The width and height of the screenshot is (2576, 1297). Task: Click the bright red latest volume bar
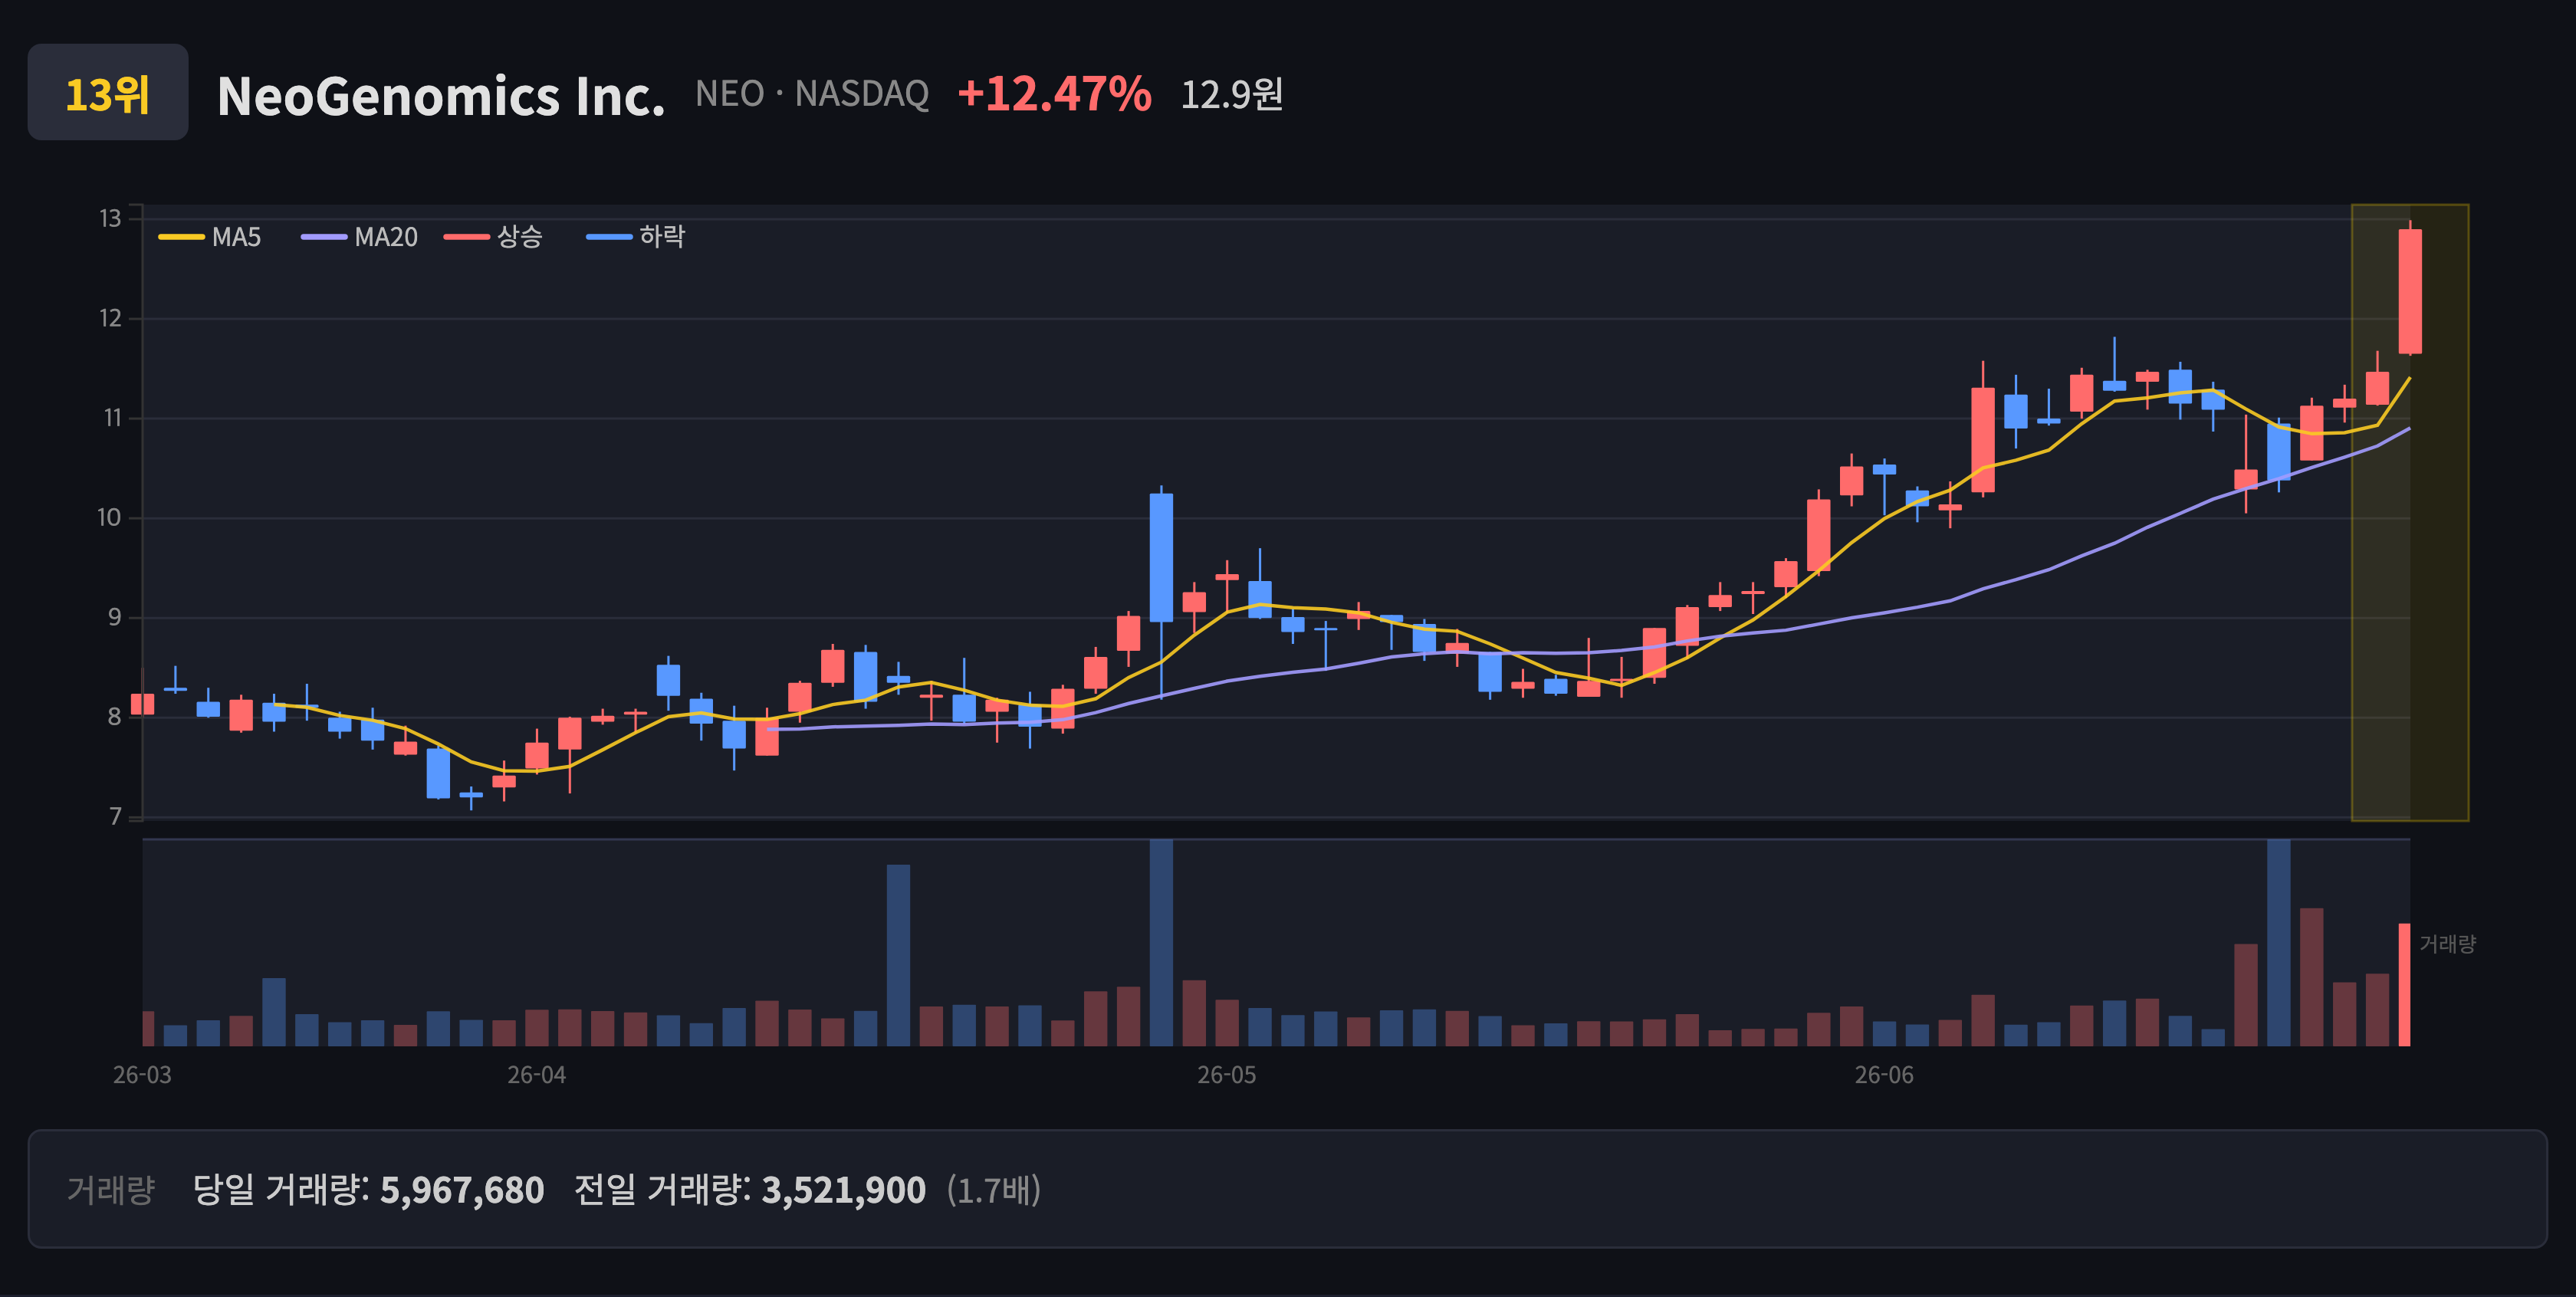tap(2404, 984)
